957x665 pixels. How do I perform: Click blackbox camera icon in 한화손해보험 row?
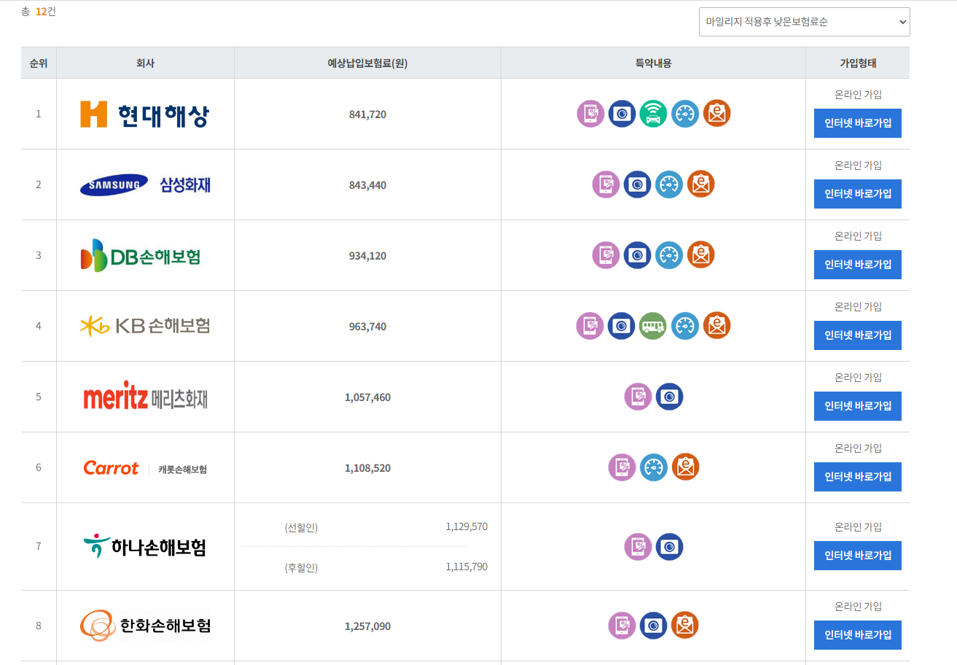point(654,626)
